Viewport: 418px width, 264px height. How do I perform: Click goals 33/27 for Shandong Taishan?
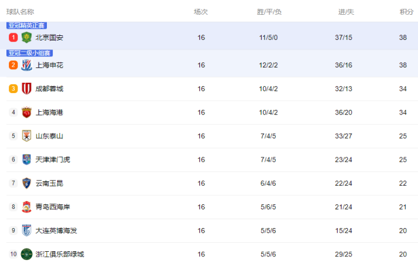343,136
